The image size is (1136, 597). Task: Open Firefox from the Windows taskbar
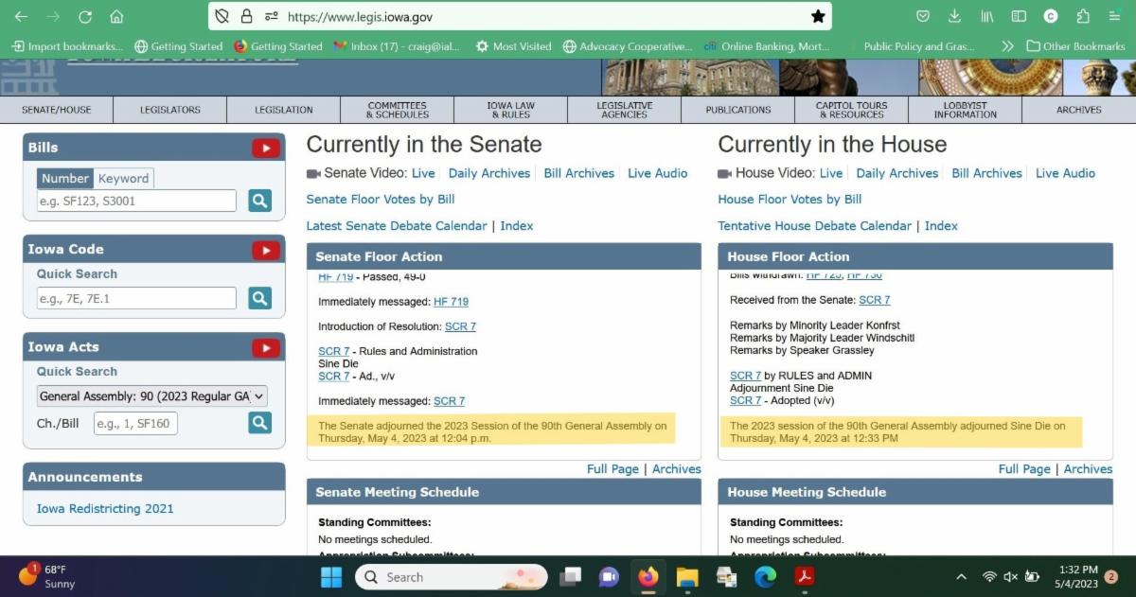[x=648, y=577]
